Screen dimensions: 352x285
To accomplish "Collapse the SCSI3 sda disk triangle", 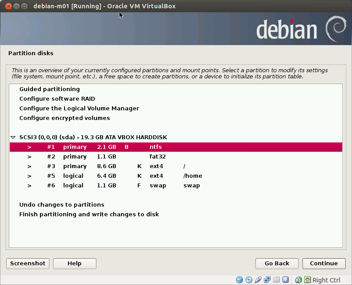I will tap(13, 137).
